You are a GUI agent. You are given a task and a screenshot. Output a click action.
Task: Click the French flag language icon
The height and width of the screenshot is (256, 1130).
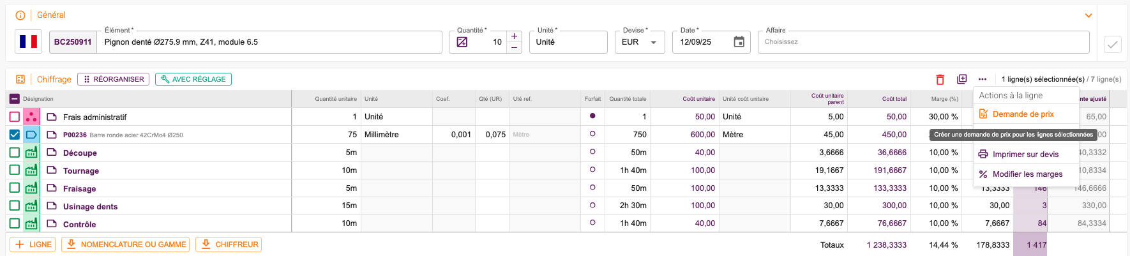[28, 42]
